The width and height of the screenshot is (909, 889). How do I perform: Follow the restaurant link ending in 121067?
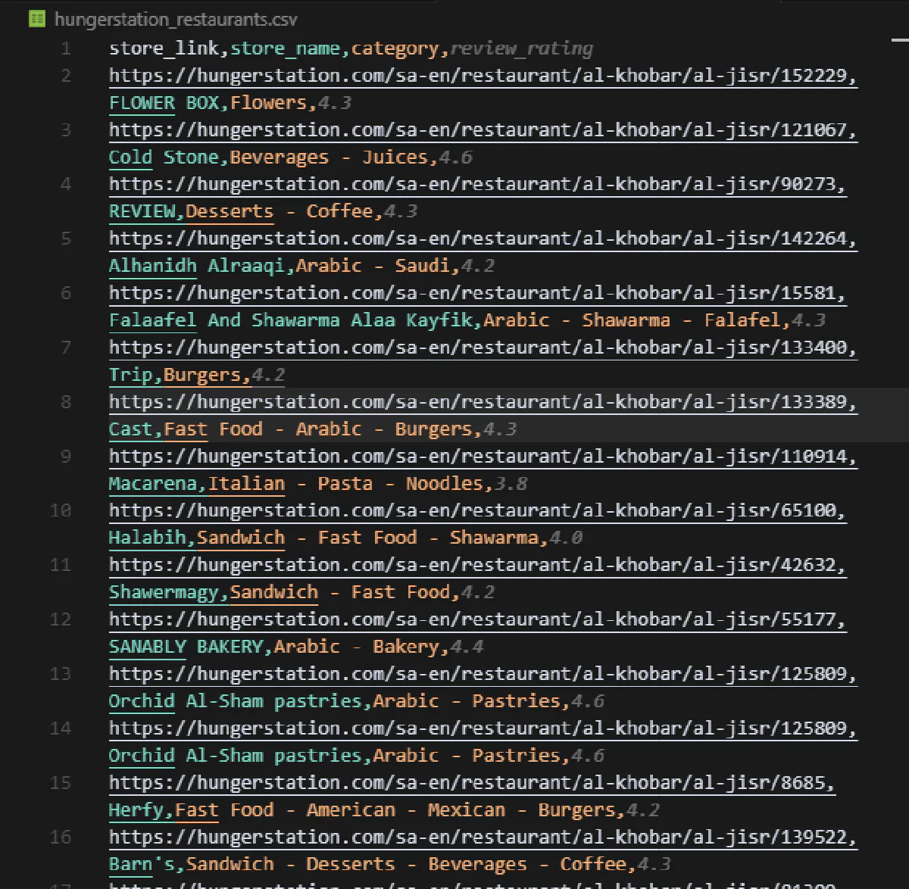[482, 130]
